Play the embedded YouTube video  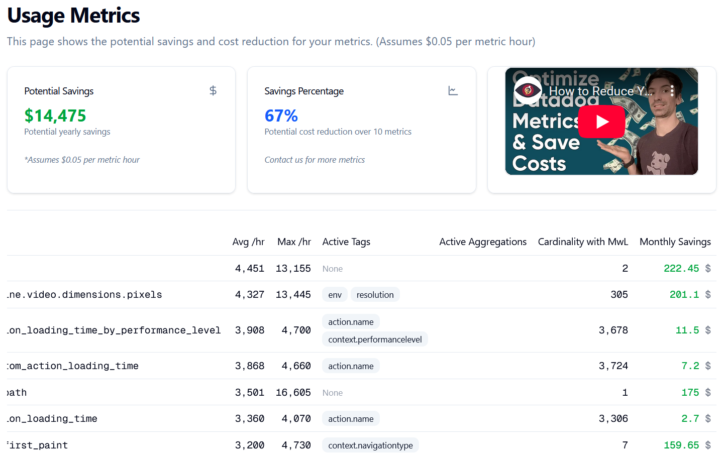click(x=601, y=122)
